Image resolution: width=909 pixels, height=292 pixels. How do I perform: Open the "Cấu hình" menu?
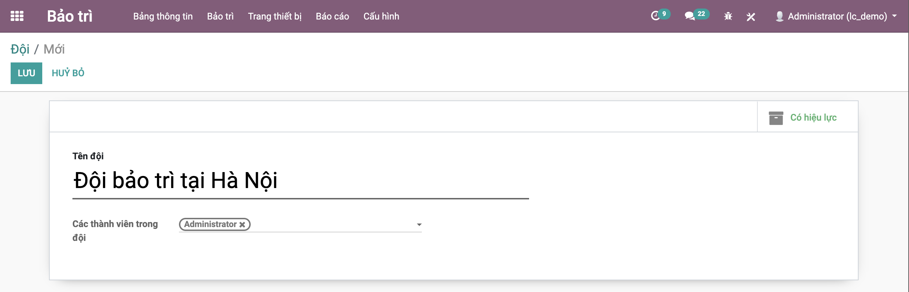point(381,16)
